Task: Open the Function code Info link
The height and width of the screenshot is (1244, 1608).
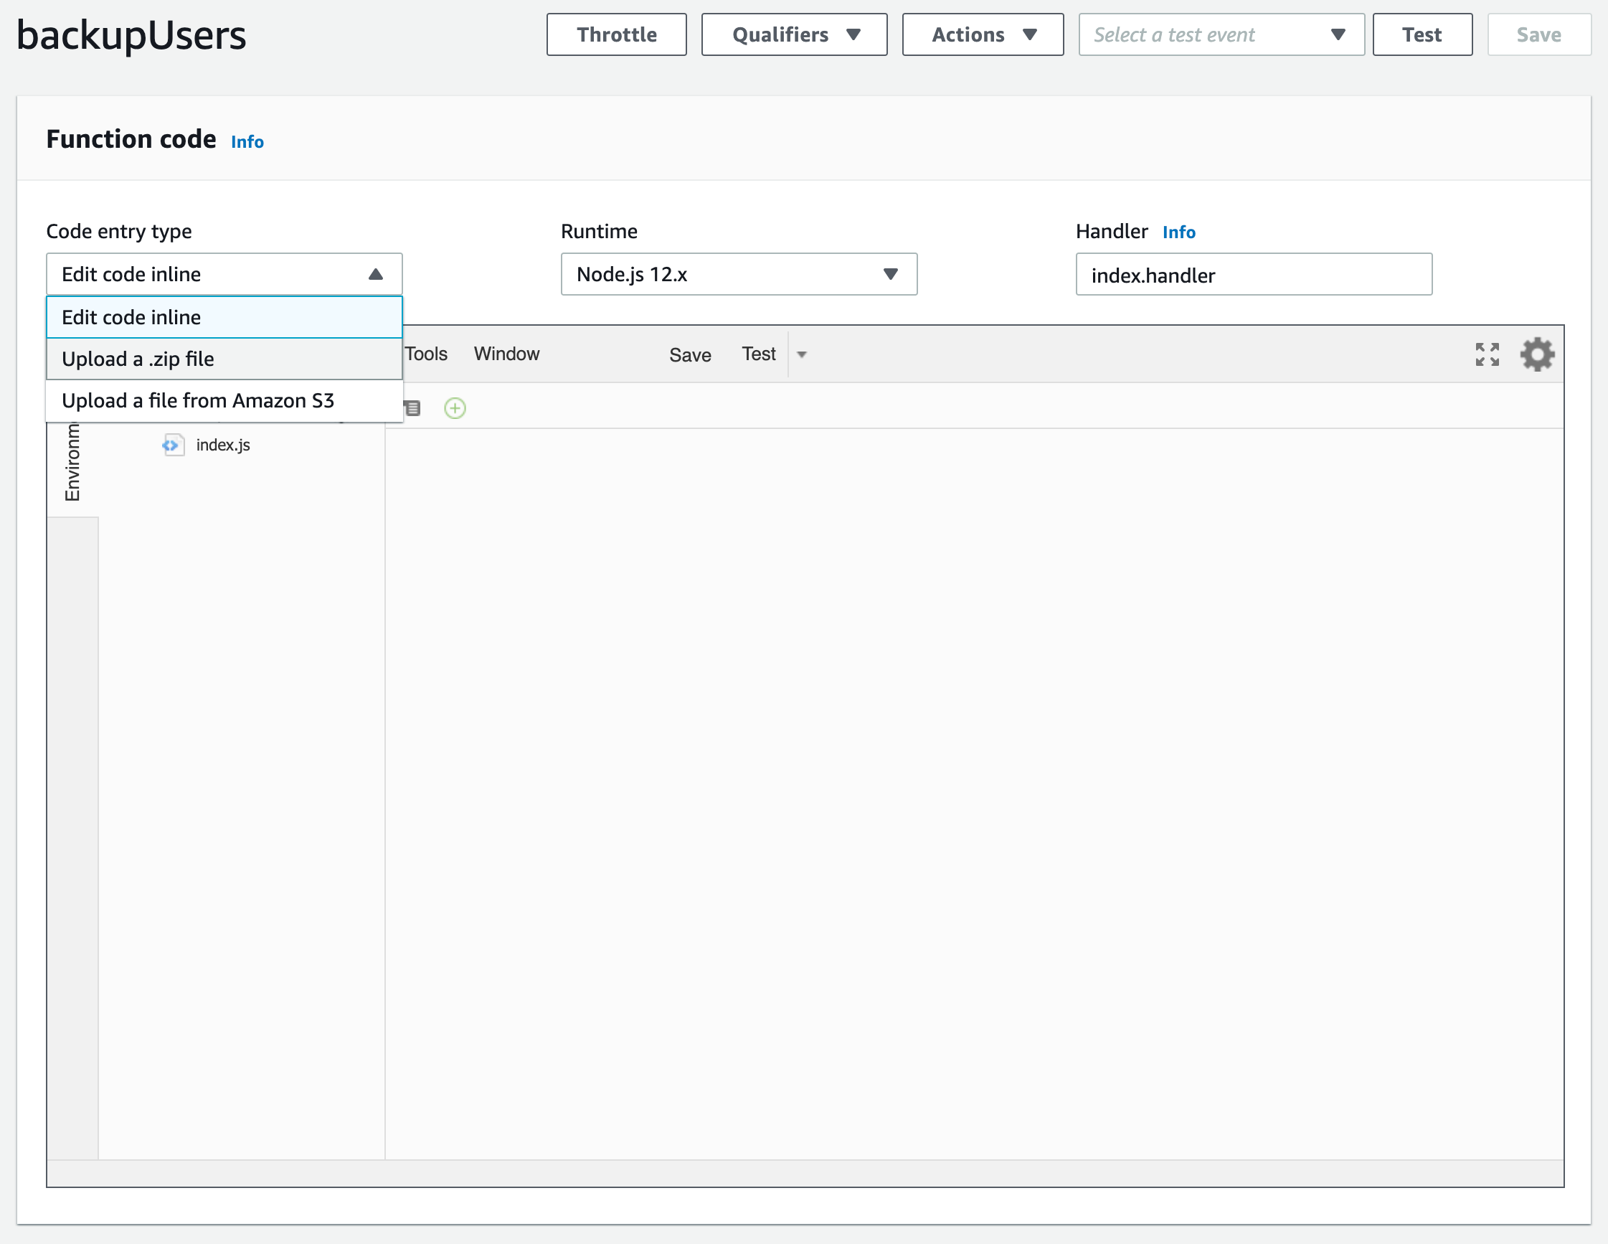Action: [246, 141]
